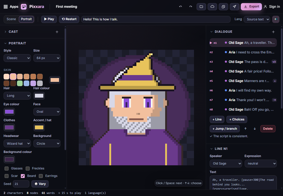283x196 pixels.
Task: Add a new cast member with plus icon
Action: pos(57,32)
